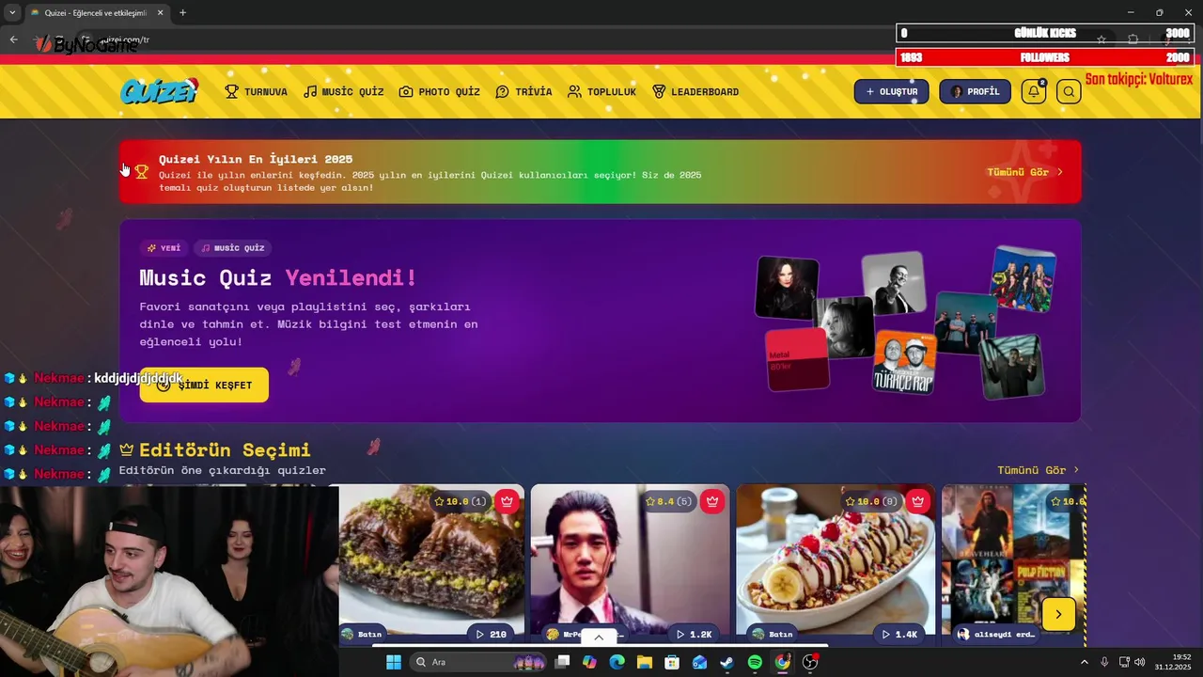Click the crown badge on man in suit card
The image size is (1203, 677).
click(711, 501)
